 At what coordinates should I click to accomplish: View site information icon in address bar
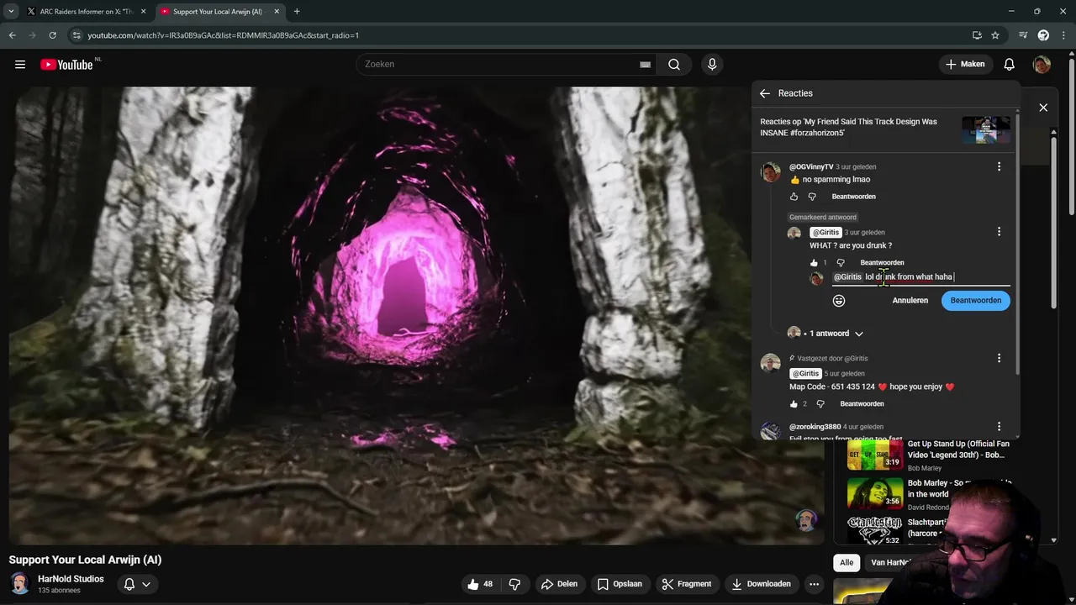coord(76,35)
